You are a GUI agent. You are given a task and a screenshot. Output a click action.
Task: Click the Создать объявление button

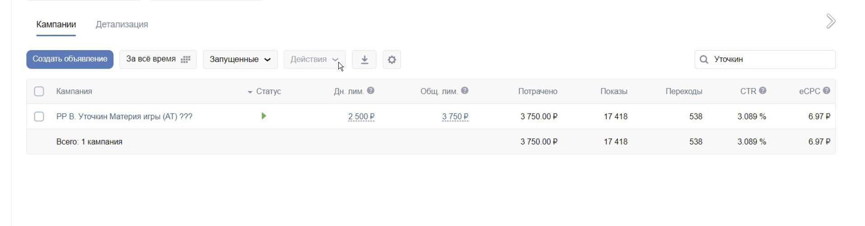coord(70,60)
